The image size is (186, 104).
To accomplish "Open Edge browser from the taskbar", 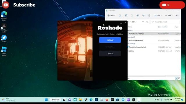I will click(91, 100).
